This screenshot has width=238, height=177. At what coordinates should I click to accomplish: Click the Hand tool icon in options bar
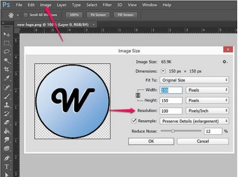(x=11, y=15)
